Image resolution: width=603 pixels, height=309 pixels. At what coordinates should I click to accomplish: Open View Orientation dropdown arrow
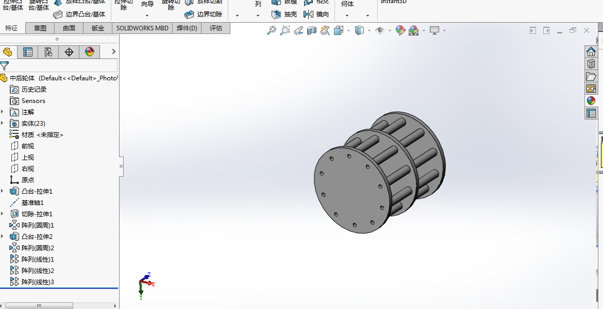349,30
